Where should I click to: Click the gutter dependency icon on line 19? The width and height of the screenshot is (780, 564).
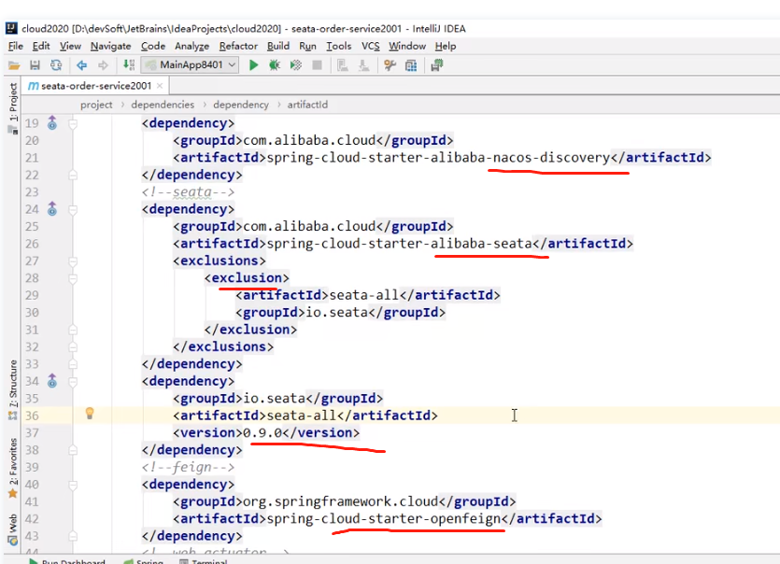pos(52,122)
